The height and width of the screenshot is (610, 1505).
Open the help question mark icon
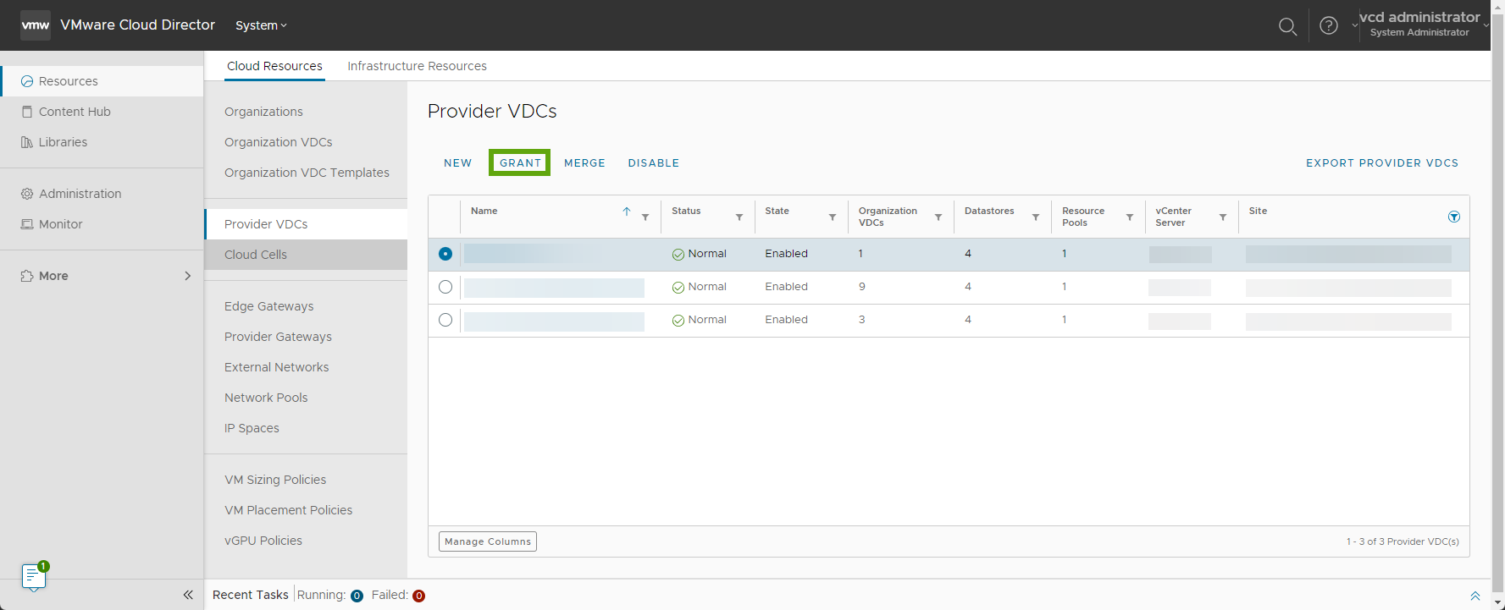[x=1329, y=25]
